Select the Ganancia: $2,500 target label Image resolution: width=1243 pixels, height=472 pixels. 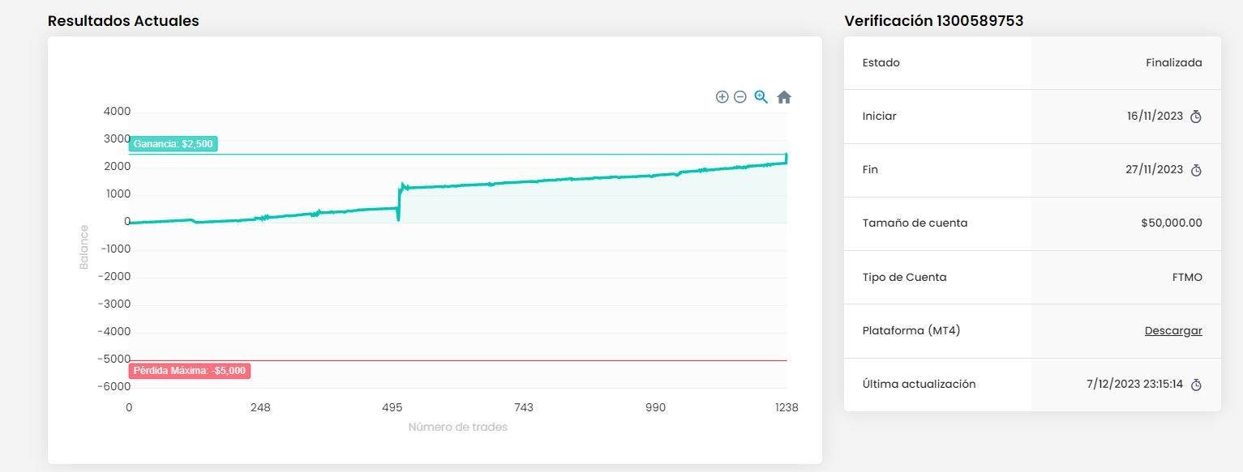click(x=173, y=143)
